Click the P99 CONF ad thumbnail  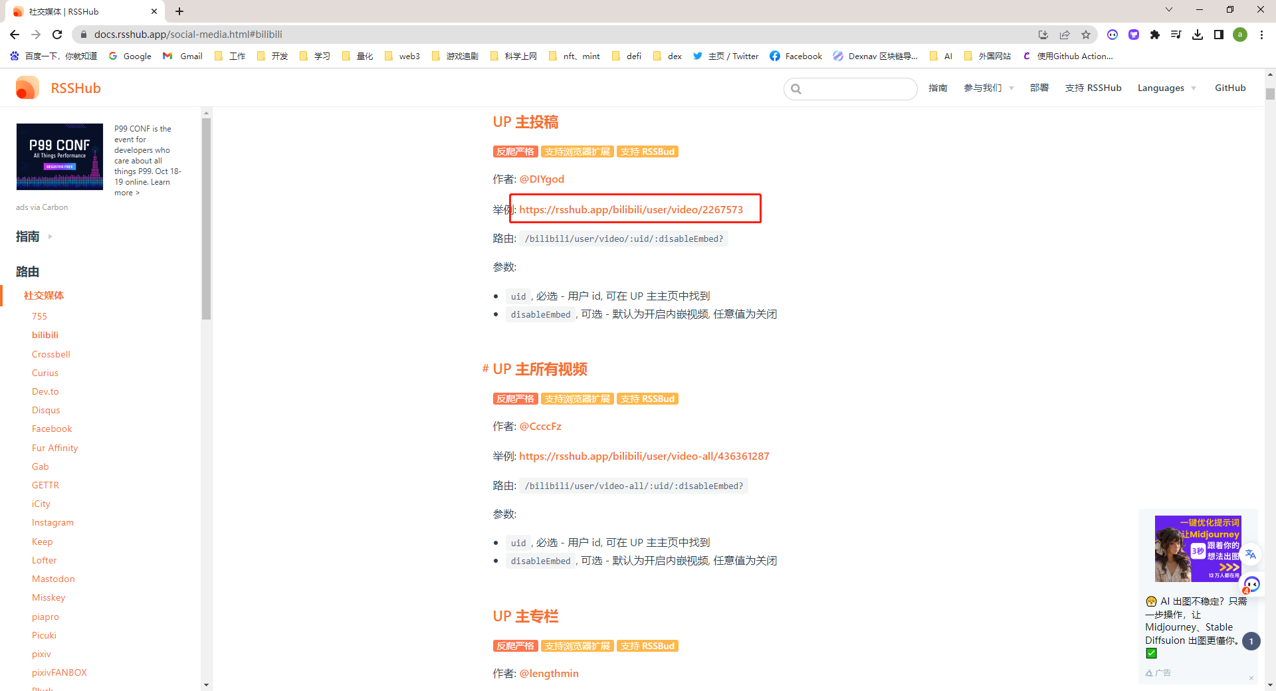click(60, 157)
